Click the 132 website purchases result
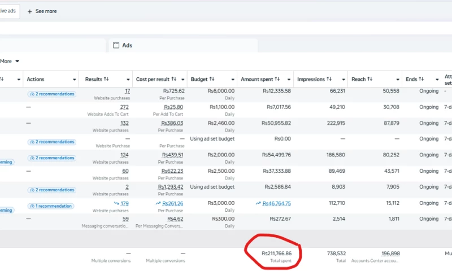 click(124, 123)
